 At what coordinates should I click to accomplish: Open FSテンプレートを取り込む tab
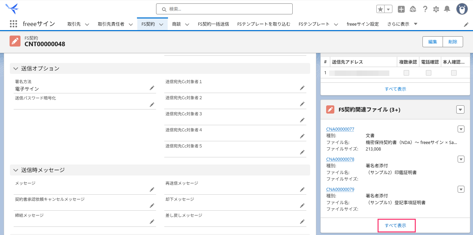click(x=264, y=24)
